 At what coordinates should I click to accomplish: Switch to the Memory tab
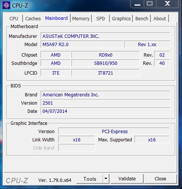pyautogui.click(x=81, y=19)
